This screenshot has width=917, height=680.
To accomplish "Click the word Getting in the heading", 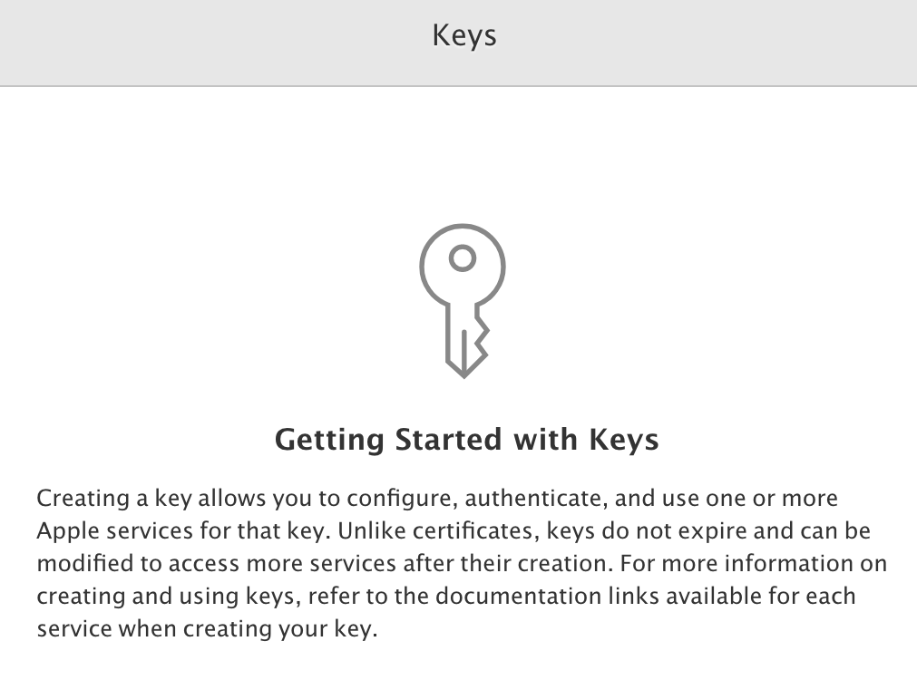I will (329, 441).
